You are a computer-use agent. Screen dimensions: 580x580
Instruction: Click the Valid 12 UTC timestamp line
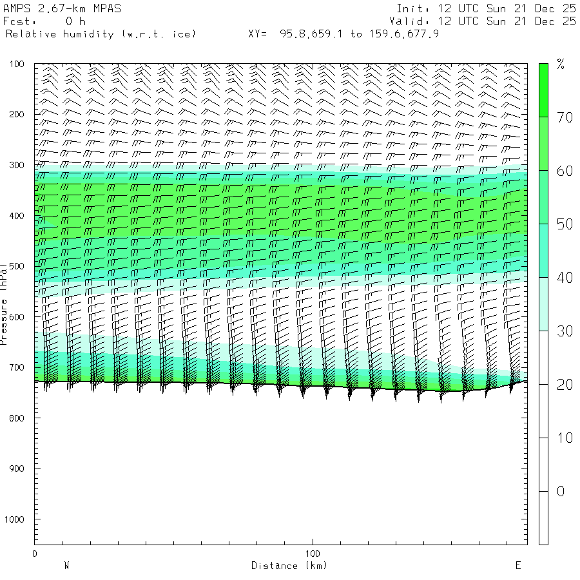(486, 21)
